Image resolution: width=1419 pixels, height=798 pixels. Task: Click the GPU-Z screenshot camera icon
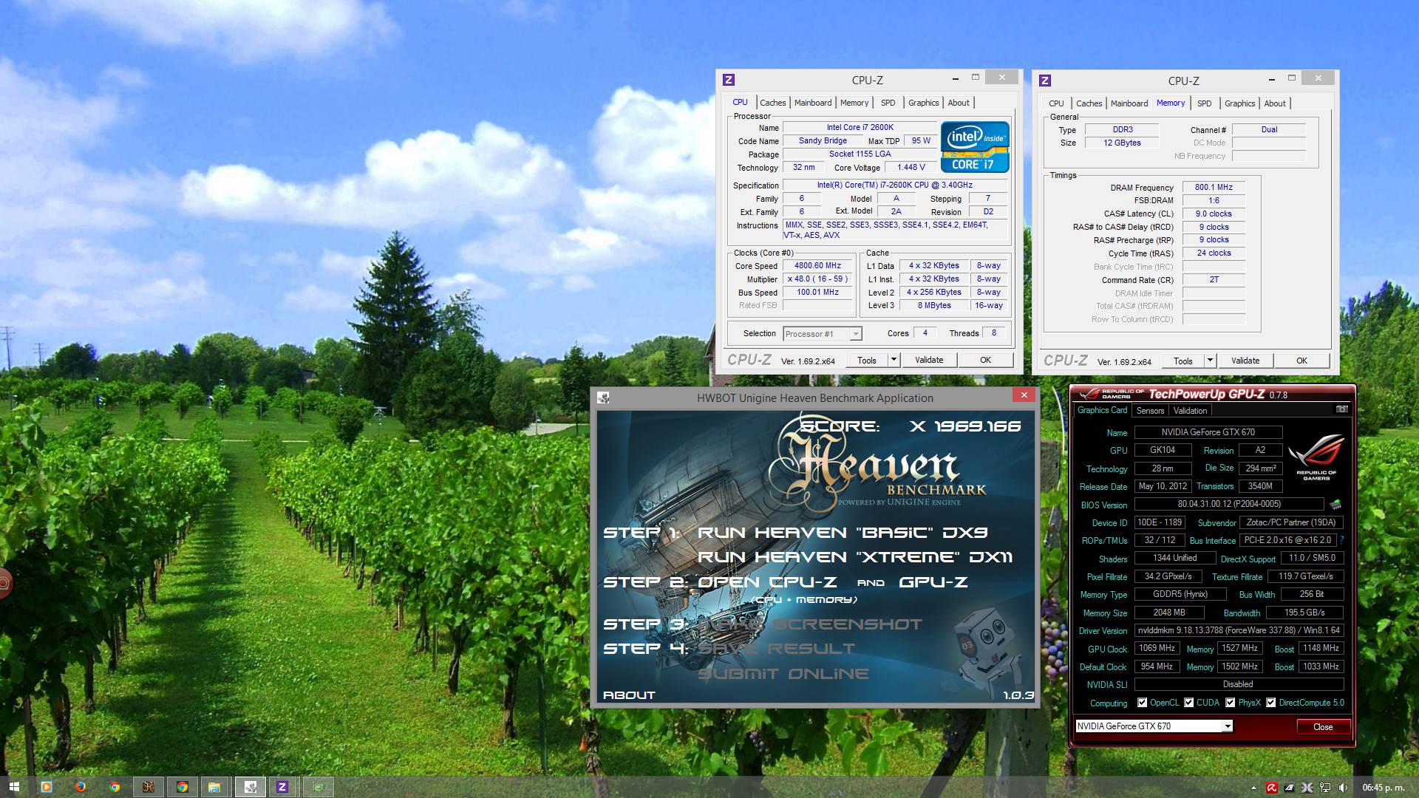click(x=1341, y=409)
